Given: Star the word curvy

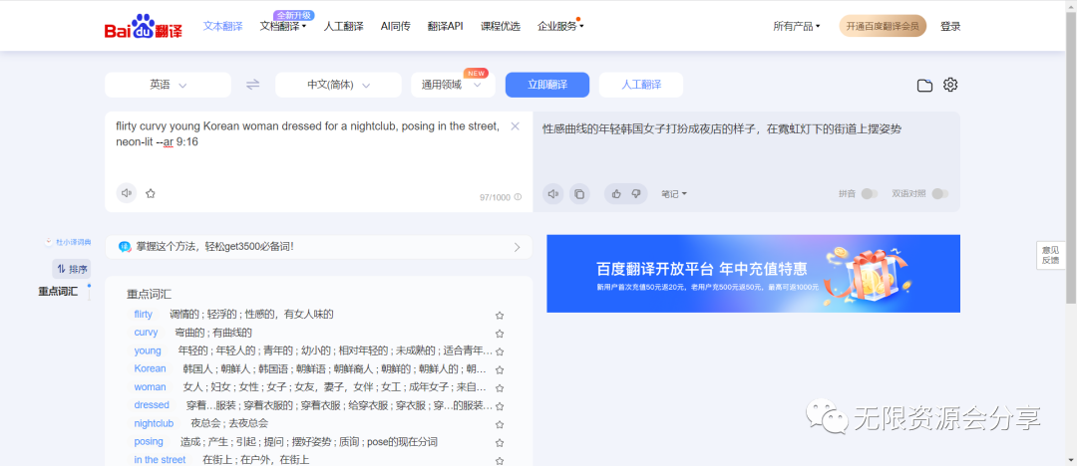Looking at the screenshot, I should (x=500, y=334).
